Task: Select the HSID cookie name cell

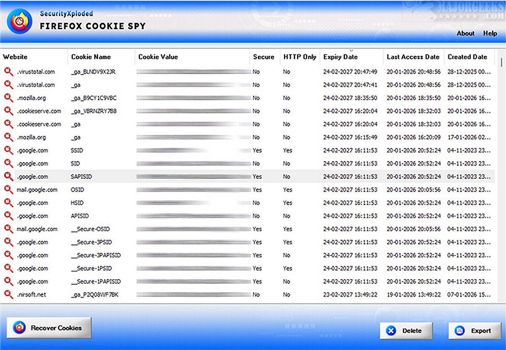Action: pyautogui.click(x=77, y=203)
